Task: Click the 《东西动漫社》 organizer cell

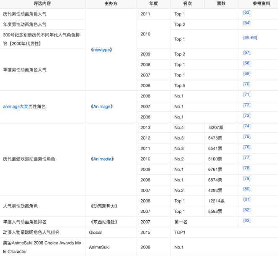Action: click(x=111, y=222)
